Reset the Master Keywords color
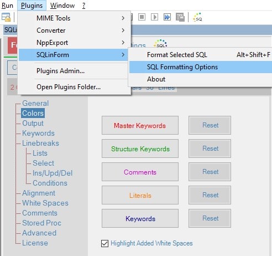This screenshot has width=272, height=256. 210,125
